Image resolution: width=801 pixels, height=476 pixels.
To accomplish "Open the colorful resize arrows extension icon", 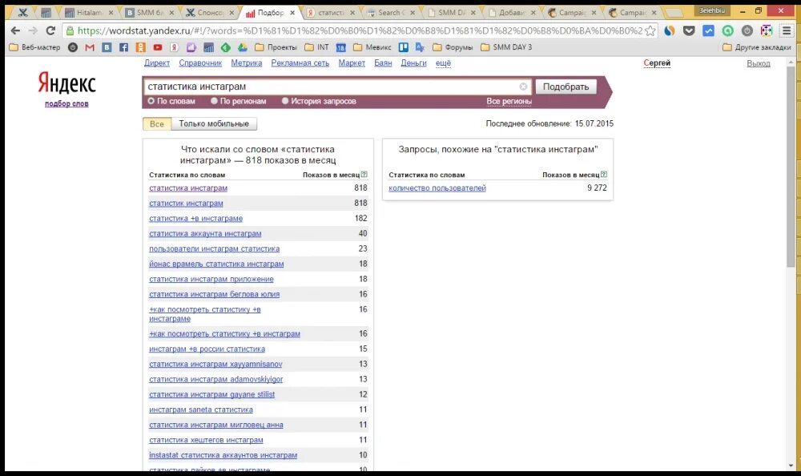I will [x=767, y=31].
